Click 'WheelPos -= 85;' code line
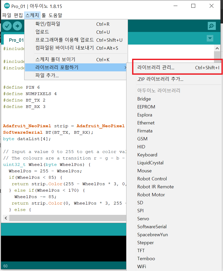The width and height of the screenshot is (223, 271). pyautogui.click(x=36, y=197)
